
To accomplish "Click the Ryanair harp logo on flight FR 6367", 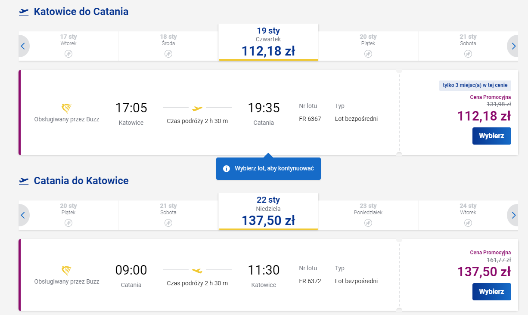I will tap(67, 108).
